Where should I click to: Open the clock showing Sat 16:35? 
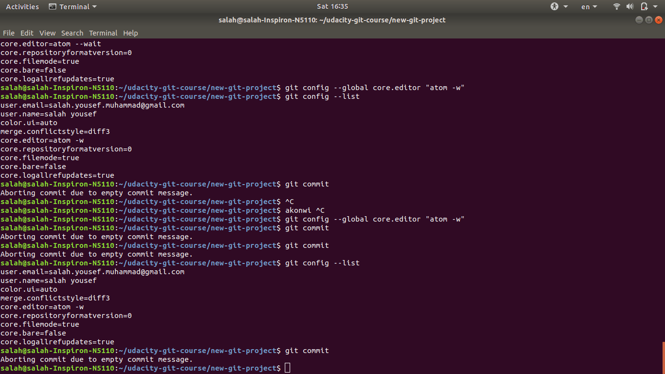332,6
